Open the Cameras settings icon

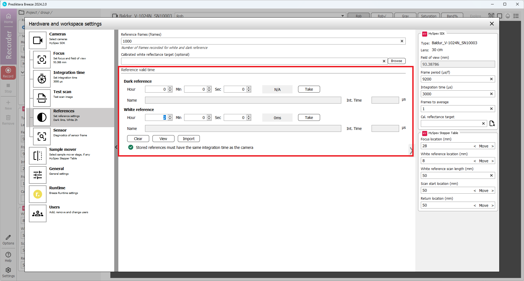point(38,40)
